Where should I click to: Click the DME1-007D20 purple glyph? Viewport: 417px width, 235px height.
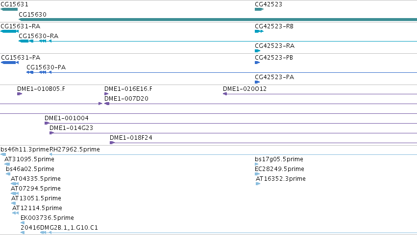(107, 104)
